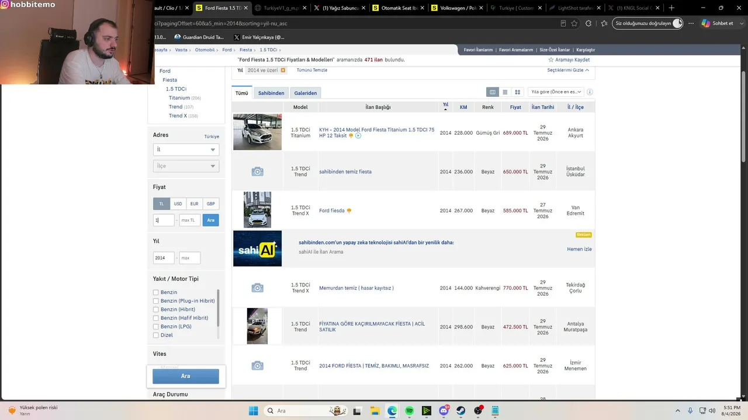Viewport: 748px width, 420px height.
Task: Sort listings by İl / İlçe column
Action: click(x=576, y=107)
